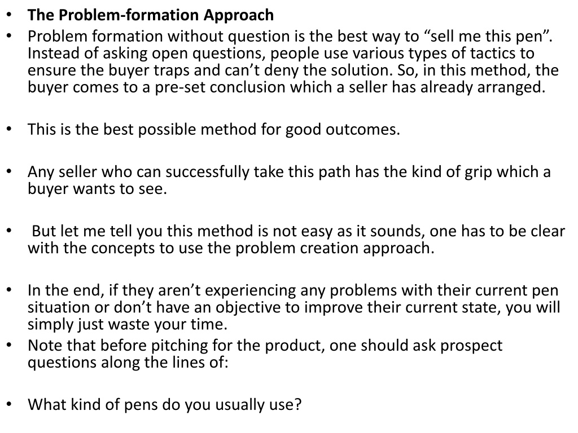The width and height of the screenshot is (578, 433).
Task: Click the line 'ensure the buyer traps'
Action: point(293,70)
